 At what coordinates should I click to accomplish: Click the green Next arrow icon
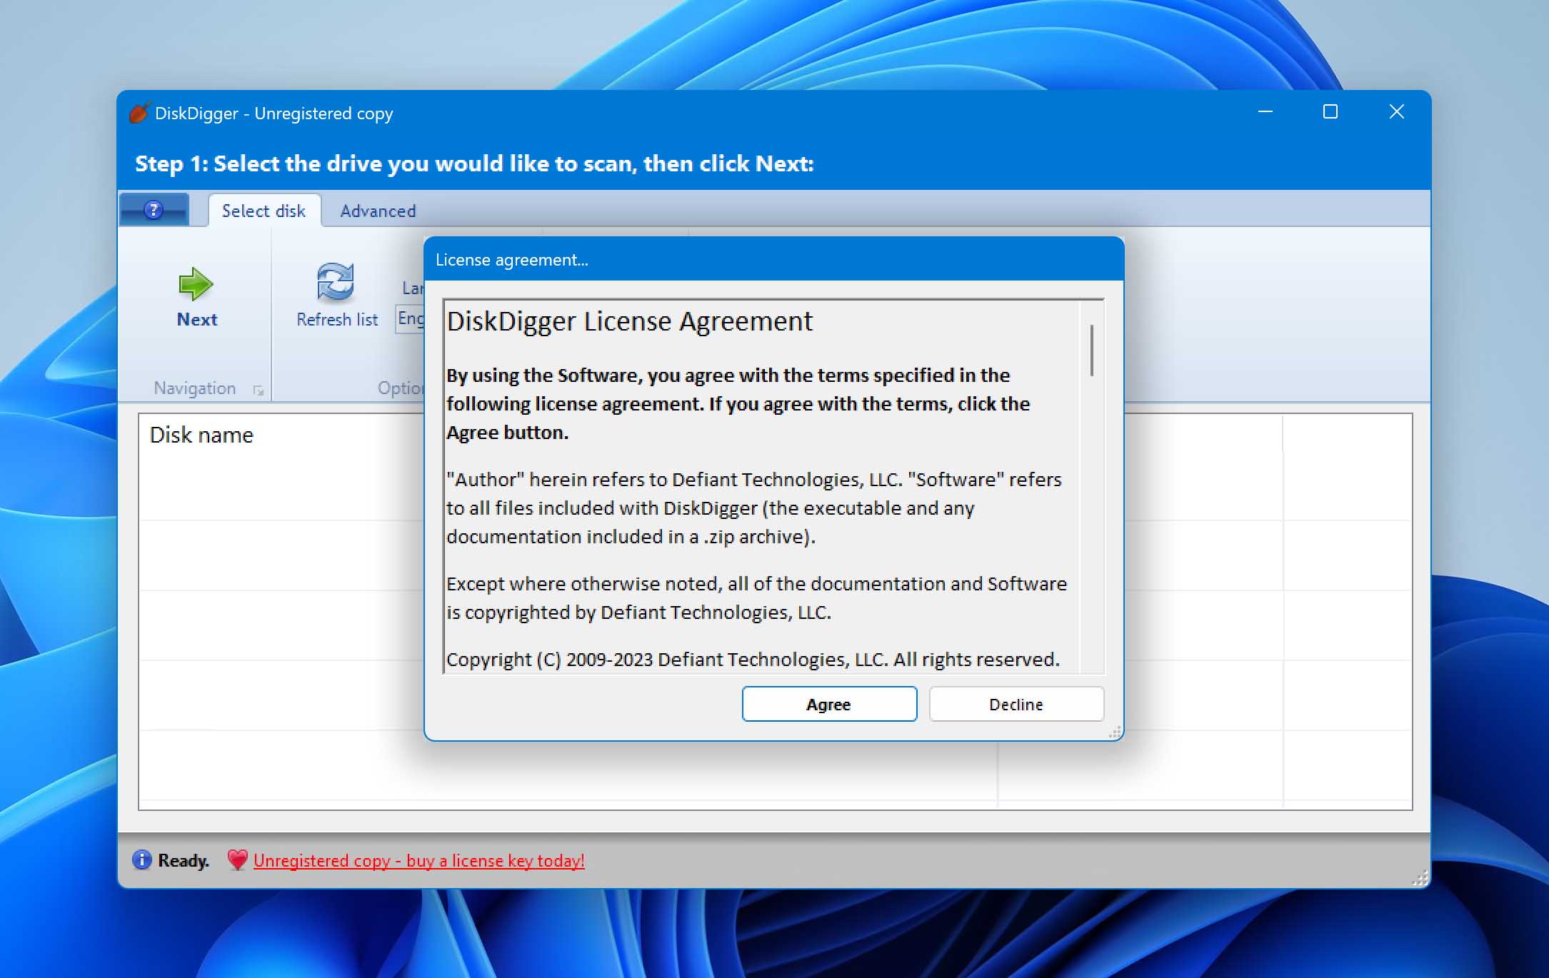pos(196,284)
